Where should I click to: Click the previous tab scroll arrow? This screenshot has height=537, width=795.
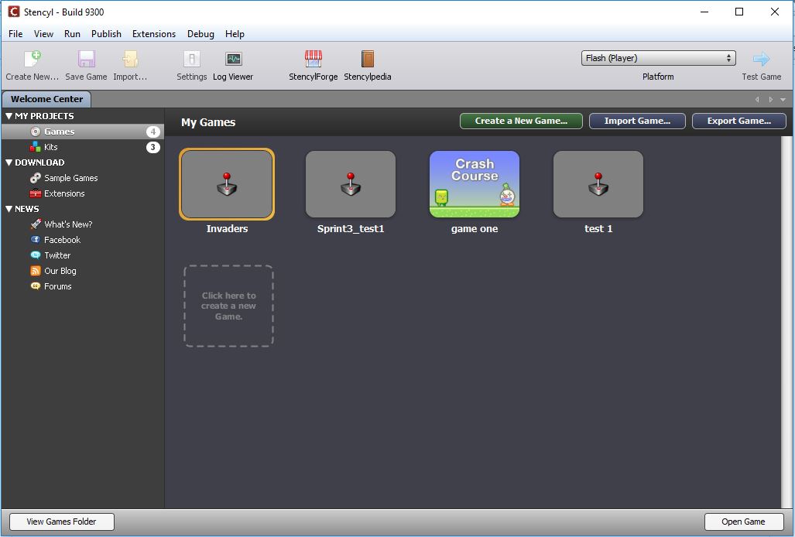tap(757, 100)
